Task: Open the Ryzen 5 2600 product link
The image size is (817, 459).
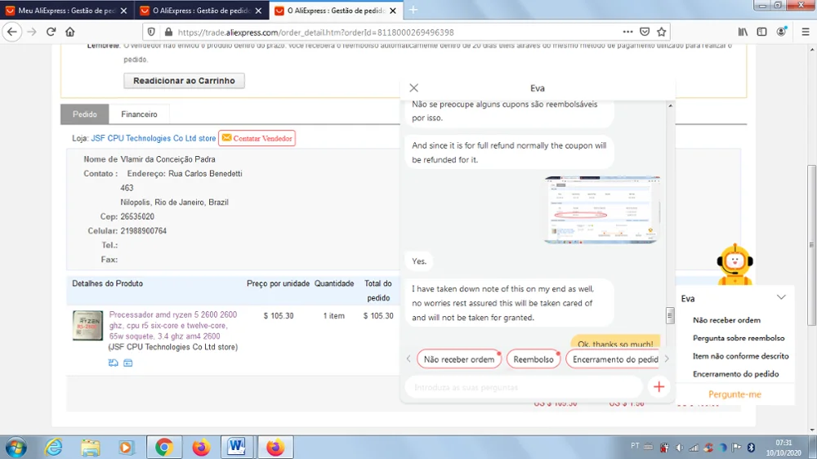Action: tap(173, 325)
